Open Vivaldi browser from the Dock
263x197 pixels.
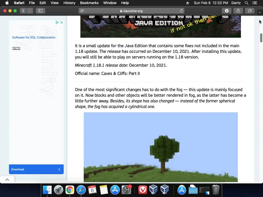pos(143,190)
